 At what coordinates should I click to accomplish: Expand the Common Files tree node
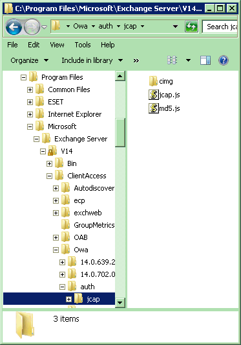[x=30, y=89]
